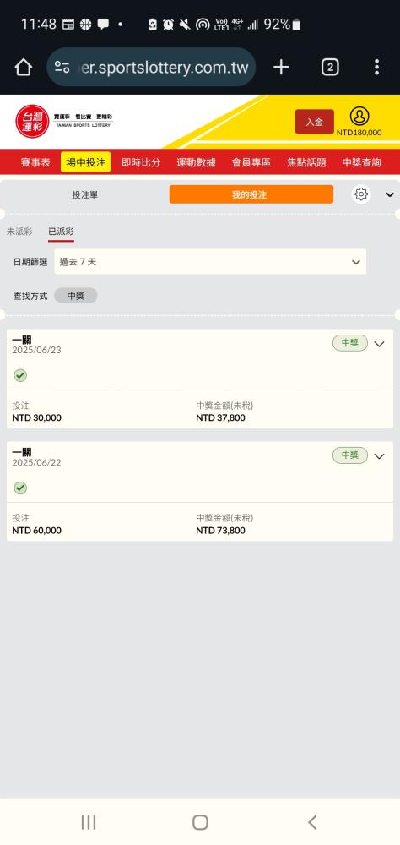Tap the Android recent apps button
Image resolution: width=400 pixels, height=845 pixels.
click(x=89, y=822)
